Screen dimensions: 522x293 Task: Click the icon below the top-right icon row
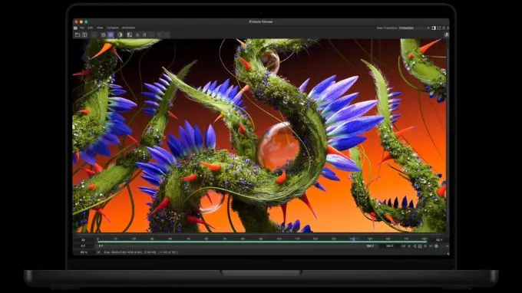coord(447,35)
